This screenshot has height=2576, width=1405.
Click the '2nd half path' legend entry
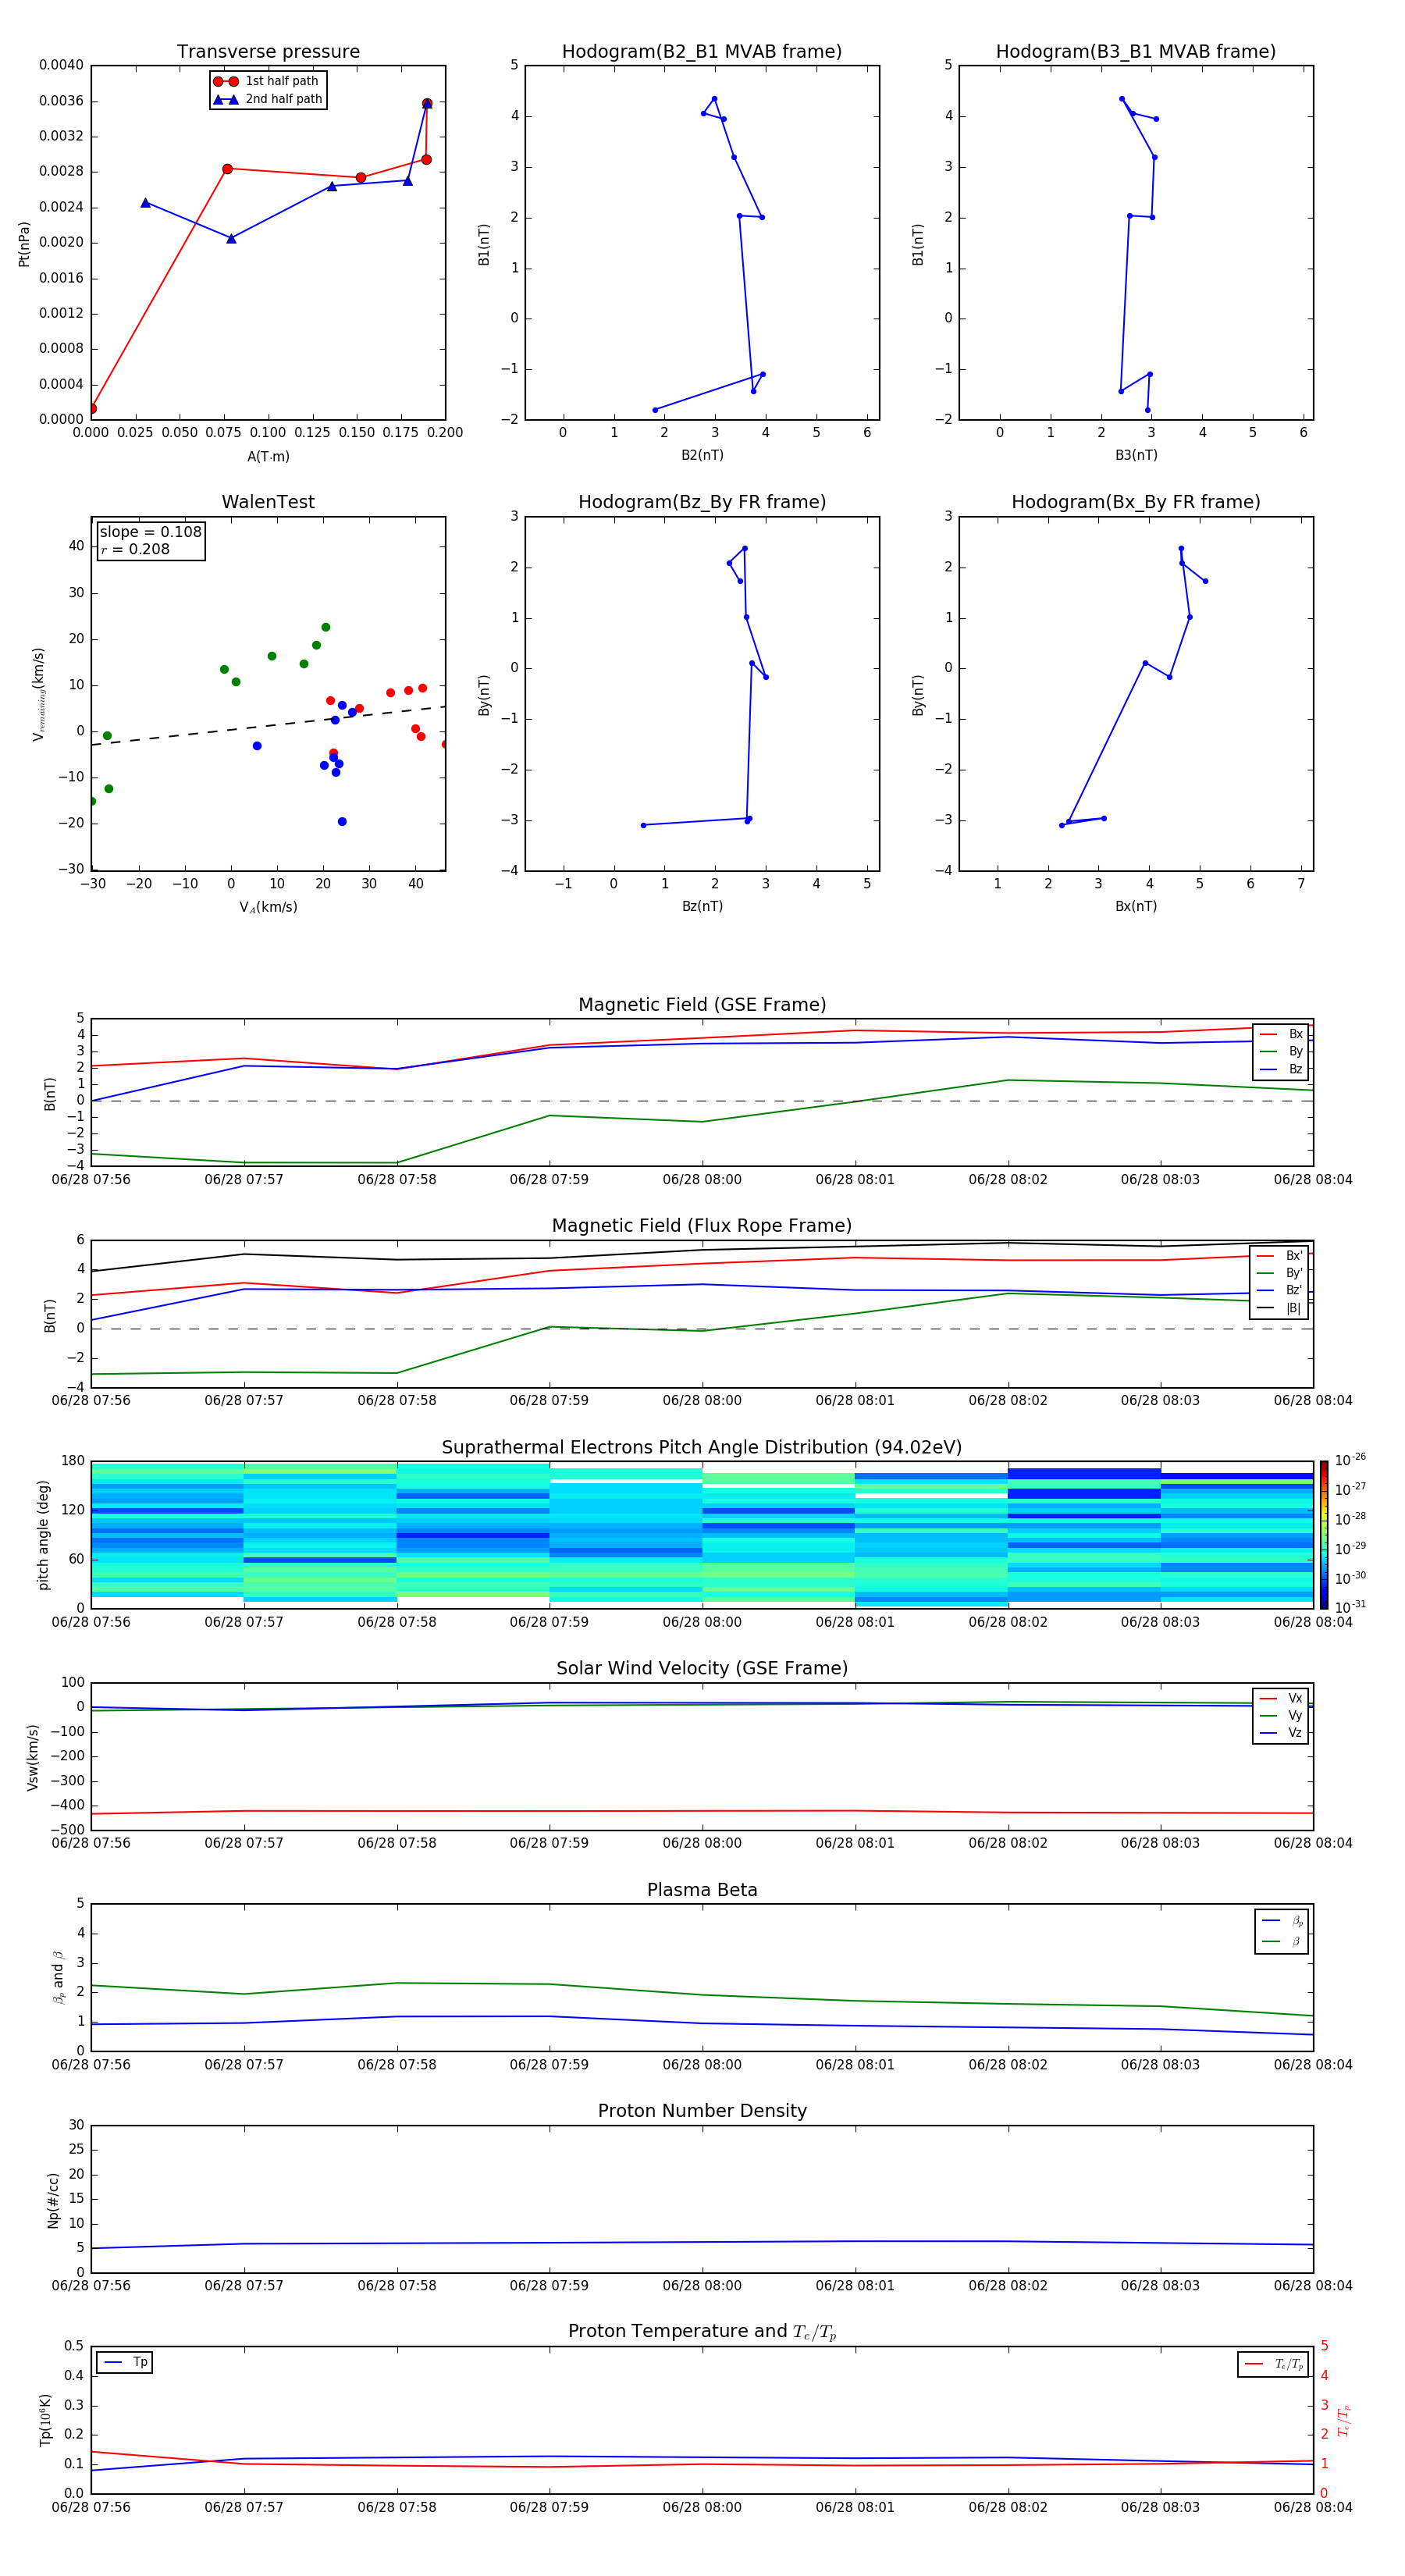click(x=268, y=99)
